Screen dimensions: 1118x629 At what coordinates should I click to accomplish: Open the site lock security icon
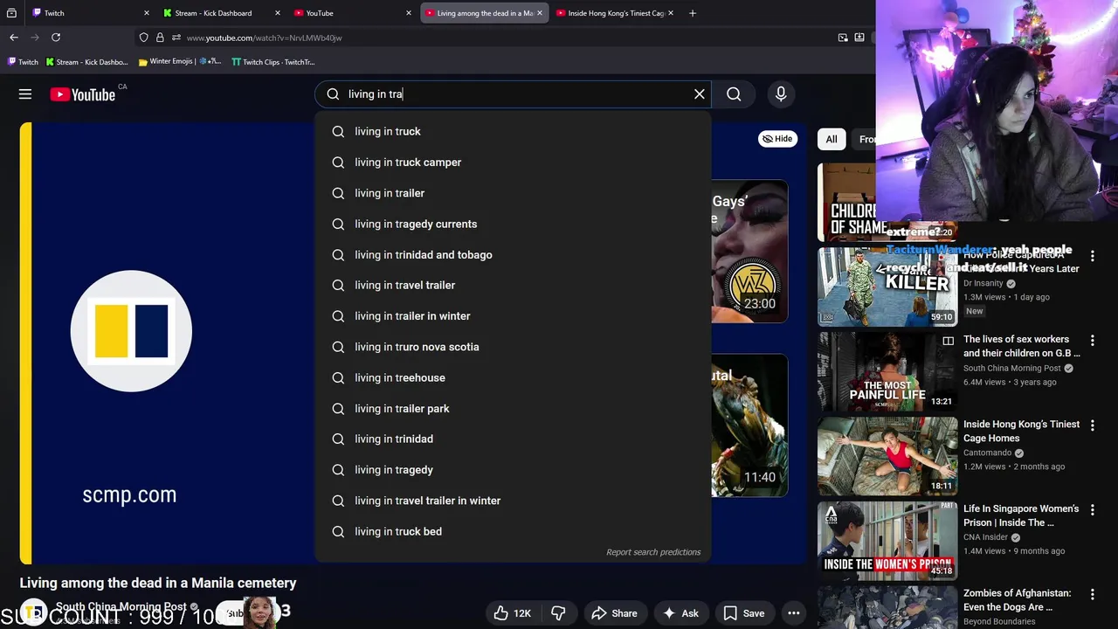(x=160, y=38)
